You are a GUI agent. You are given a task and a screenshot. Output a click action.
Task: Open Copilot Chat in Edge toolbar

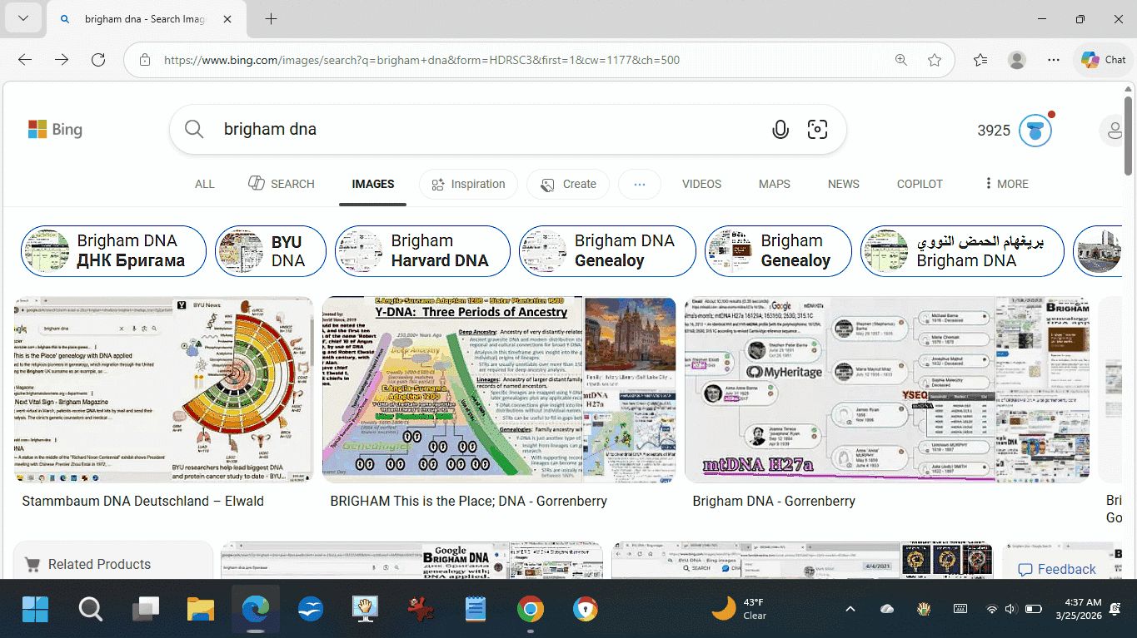(1103, 60)
